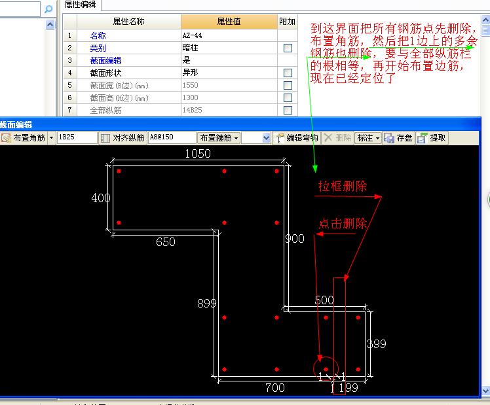Click the AZ-44 name value cell
The width and height of the screenshot is (490, 405).
pos(229,35)
